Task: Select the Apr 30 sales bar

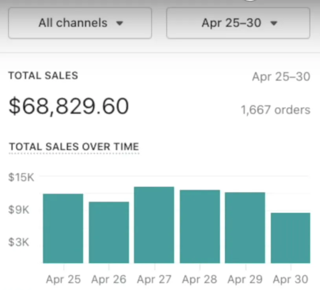Action: pyautogui.click(x=290, y=238)
